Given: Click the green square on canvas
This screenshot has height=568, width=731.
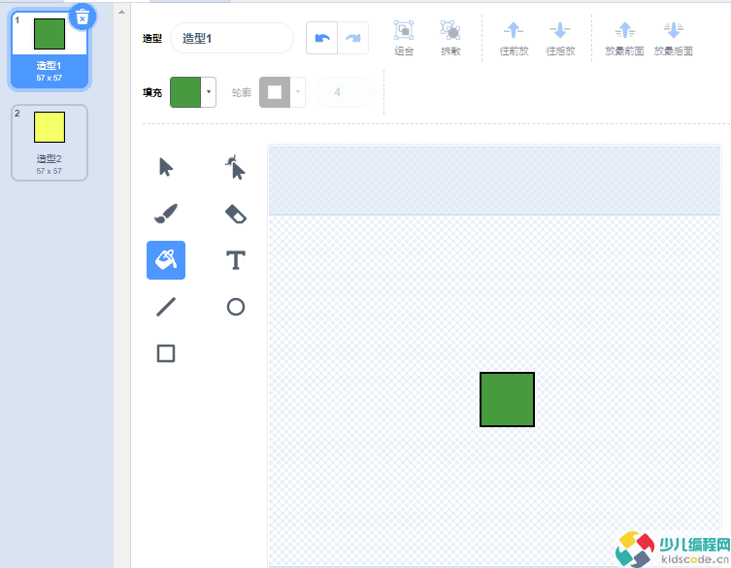Looking at the screenshot, I should pyautogui.click(x=507, y=399).
